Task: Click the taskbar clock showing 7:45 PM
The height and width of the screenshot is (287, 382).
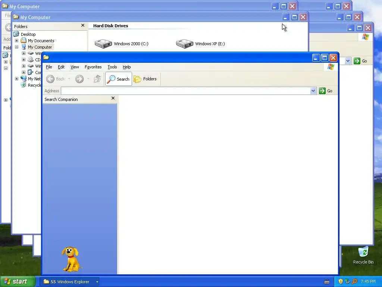Action: pos(368,282)
